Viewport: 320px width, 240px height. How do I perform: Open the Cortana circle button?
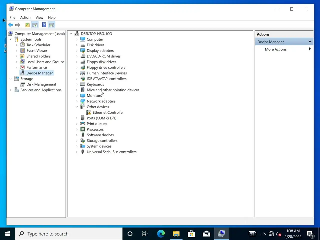point(130,234)
